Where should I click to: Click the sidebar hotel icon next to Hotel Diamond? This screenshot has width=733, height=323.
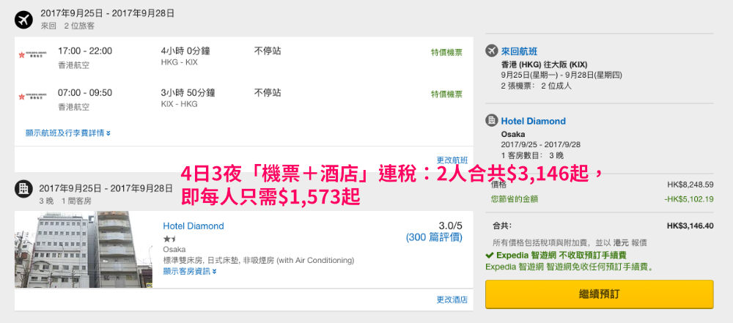(491, 121)
